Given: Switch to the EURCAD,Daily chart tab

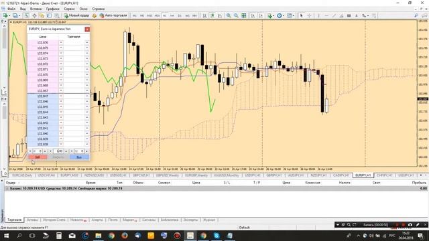Looking at the screenshot, I should pos(22,175).
